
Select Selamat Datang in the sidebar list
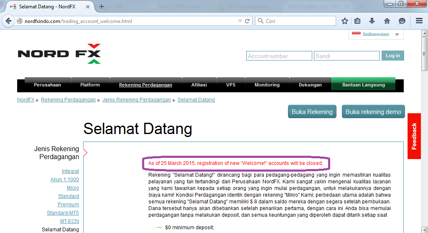[60, 230]
